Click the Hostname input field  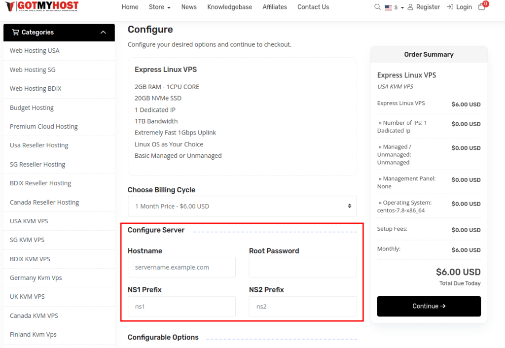coord(181,267)
